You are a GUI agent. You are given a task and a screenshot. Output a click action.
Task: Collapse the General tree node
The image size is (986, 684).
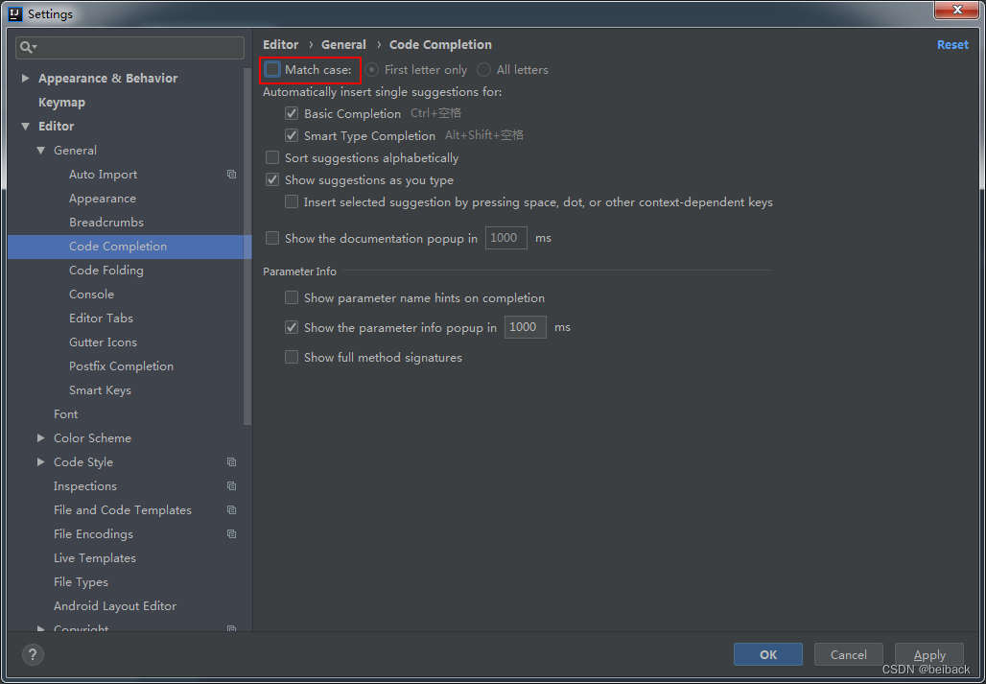pos(41,151)
